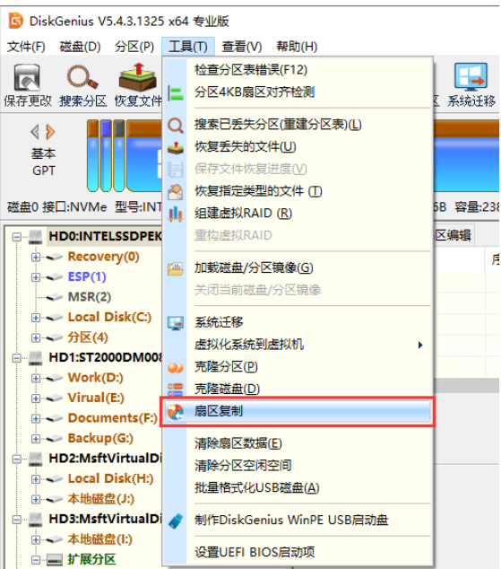Open the 虚拟化系统到虚拟机 submenu
The image size is (501, 569).
click(x=297, y=345)
